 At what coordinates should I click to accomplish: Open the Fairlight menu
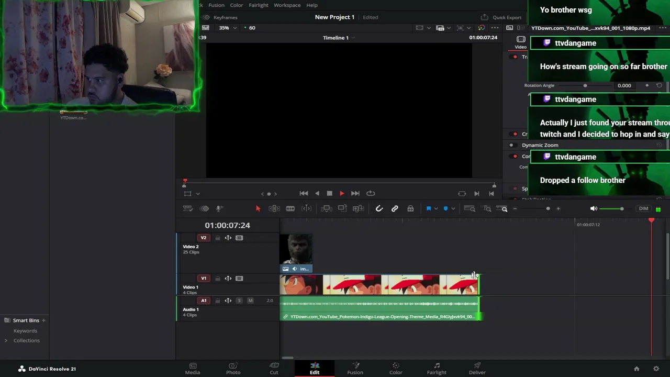(259, 5)
